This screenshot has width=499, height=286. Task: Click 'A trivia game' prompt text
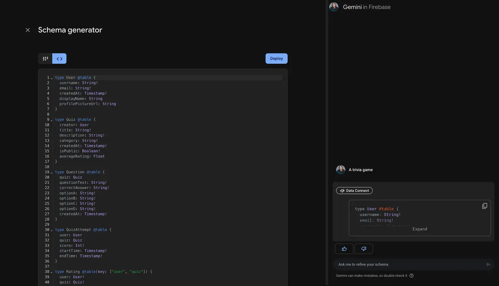click(361, 170)
